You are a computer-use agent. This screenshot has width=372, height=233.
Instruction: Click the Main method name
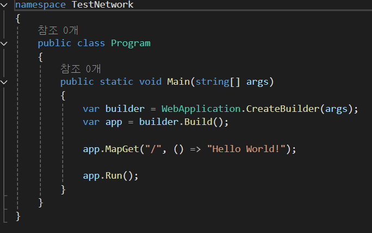178,82
